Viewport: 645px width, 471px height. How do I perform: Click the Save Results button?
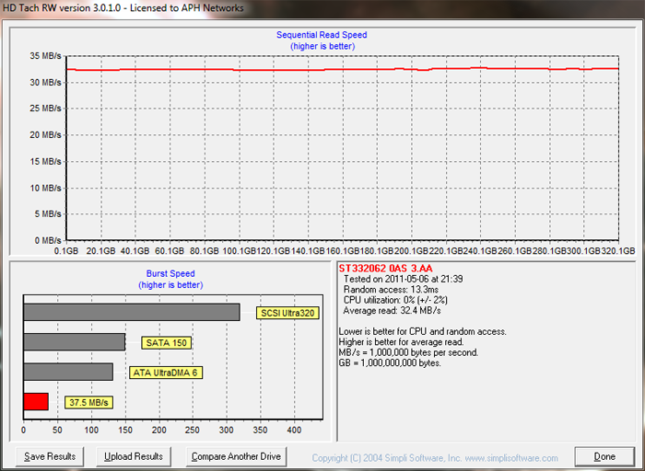click(50, 456)
